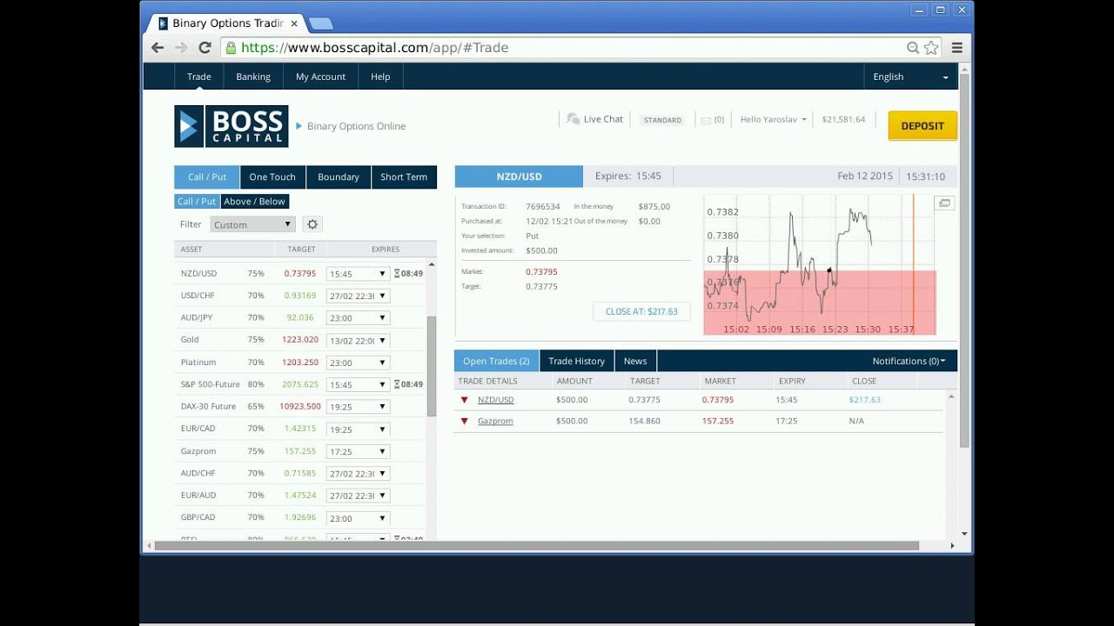Open the NZD/USD expiry 15:45 dropdown
1114x626 pixels.
tap(357, 273)
